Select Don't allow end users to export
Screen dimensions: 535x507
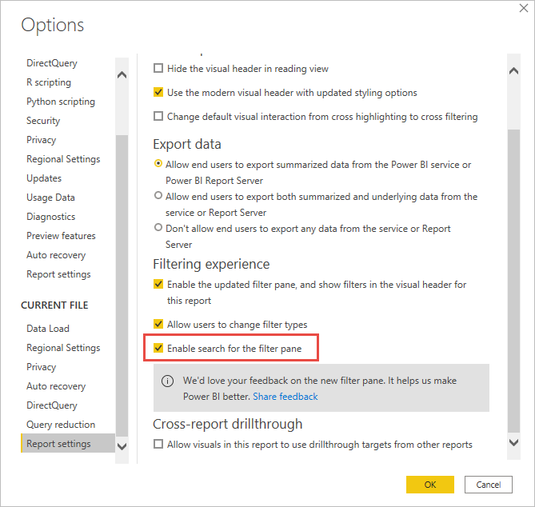point(158,227)
